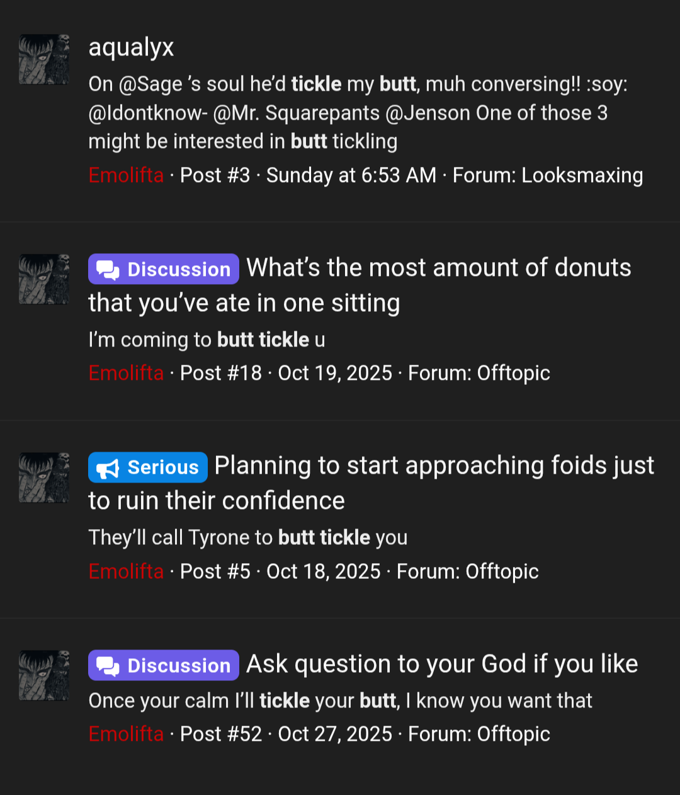The height and width of the screenshot is (795, 680).
Task: Open the I'm coming to butt tickle u snippet
Action: point(207,340)
